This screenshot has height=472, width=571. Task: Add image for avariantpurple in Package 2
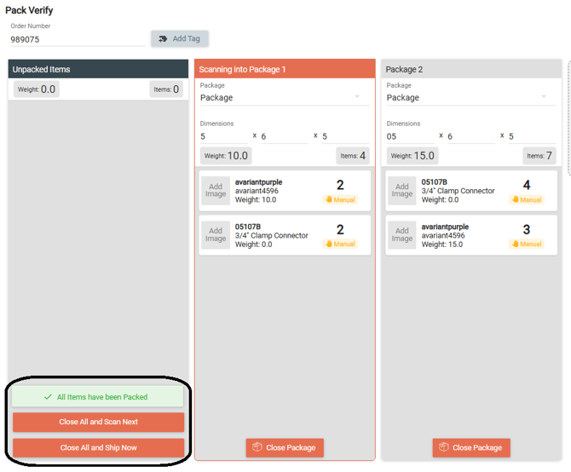402,235
